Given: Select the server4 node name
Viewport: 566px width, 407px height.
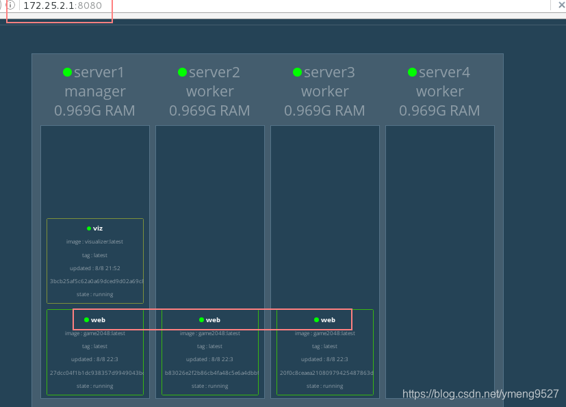Looking at the screenshot, I should 444,72.
